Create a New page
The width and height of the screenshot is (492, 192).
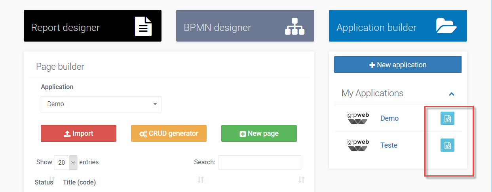tap(259, 133)
